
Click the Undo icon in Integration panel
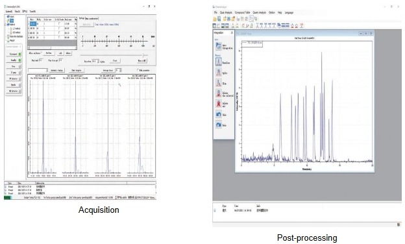point(219,114)
